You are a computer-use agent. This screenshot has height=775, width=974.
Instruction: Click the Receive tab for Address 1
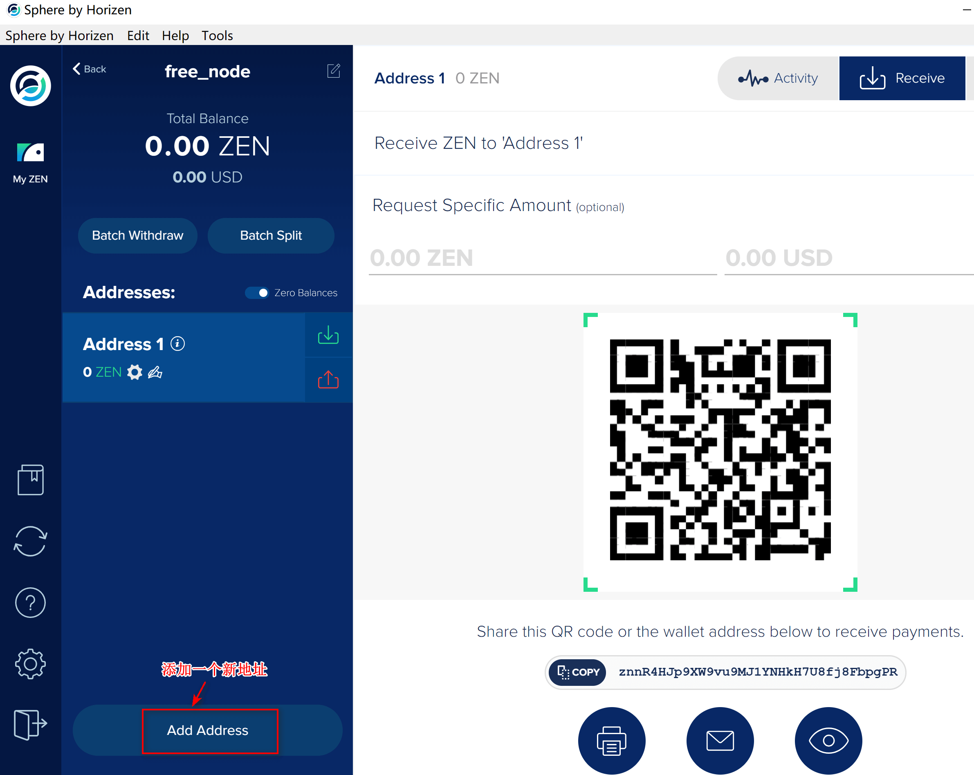click(901, 78)
